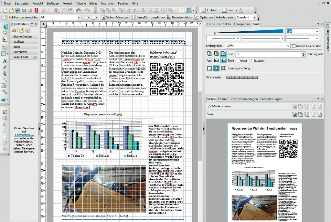This screenshot has height=222, width=331.
Task: Click the Seiten-Manager button
Action: point(115,17)
